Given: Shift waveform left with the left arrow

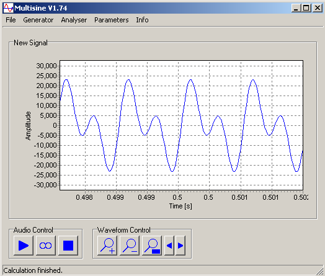Looking at the screenshot, I should (x=169, y=246).
